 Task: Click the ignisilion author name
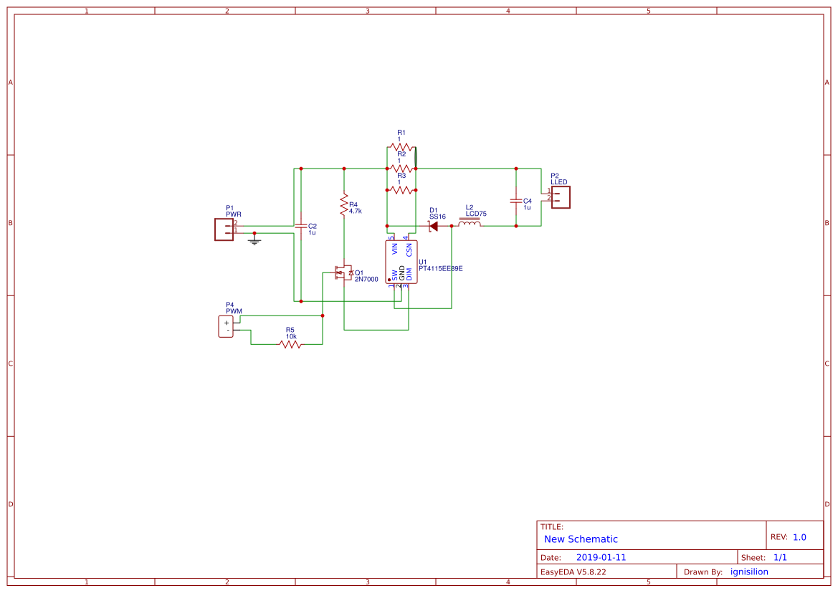point(748,571)
